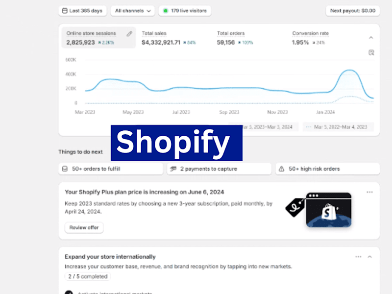Click the Shopify Plus plan illustration
This screenshot has height=294, width=392.
319,210
